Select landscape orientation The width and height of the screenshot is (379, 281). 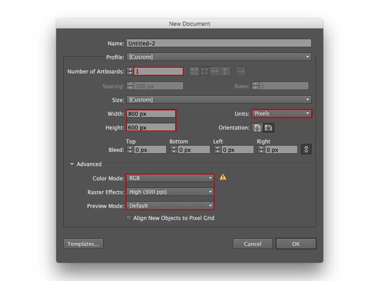pyautogui.click(x=268, y=127)
